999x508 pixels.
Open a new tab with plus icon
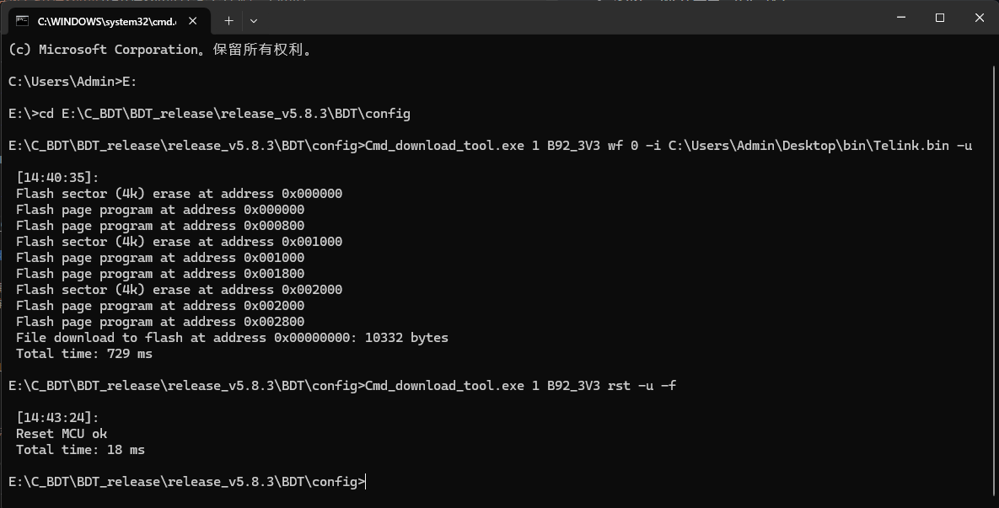pos(228,21)
